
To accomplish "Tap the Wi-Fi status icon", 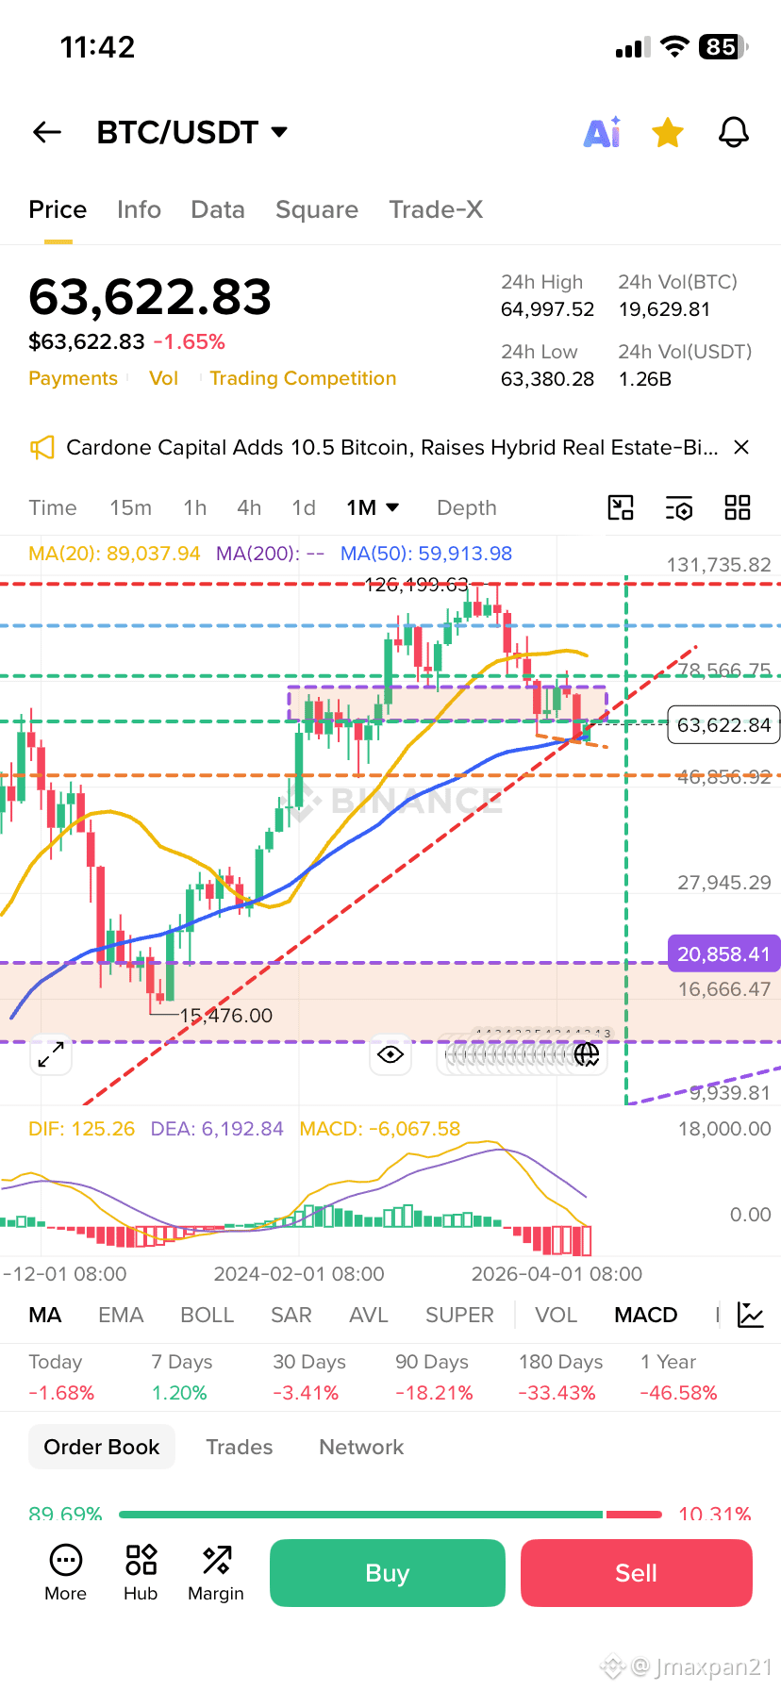I will pyautogui.click(x=674, y=47).
